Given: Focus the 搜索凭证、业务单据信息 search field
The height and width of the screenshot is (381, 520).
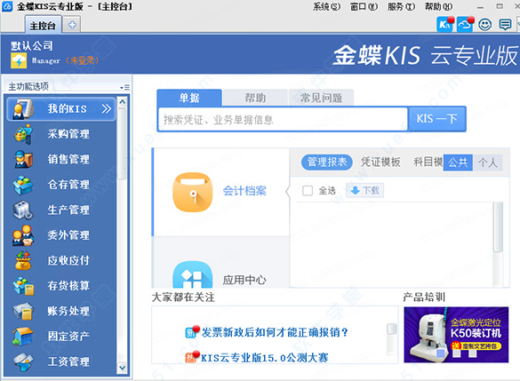Looking at the screenshot, I should 283,119.
